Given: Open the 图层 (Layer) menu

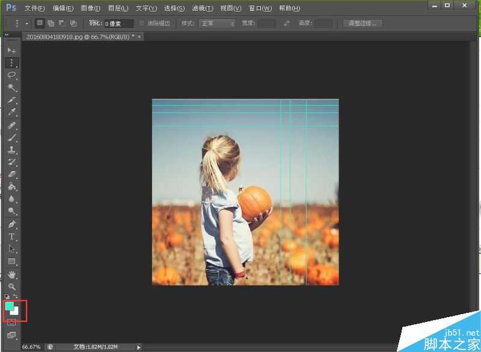Looking at the screenshot, I should click(x=118, y=8).
